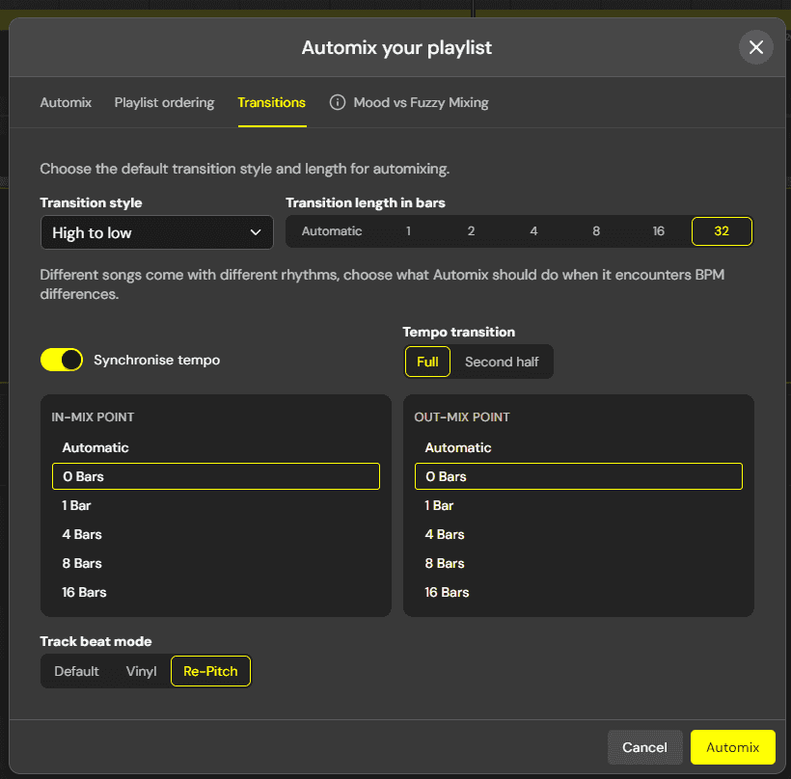Close the Automix dialog with X icon
Viewport: 791px width, 779px height.
pos(755,47)
